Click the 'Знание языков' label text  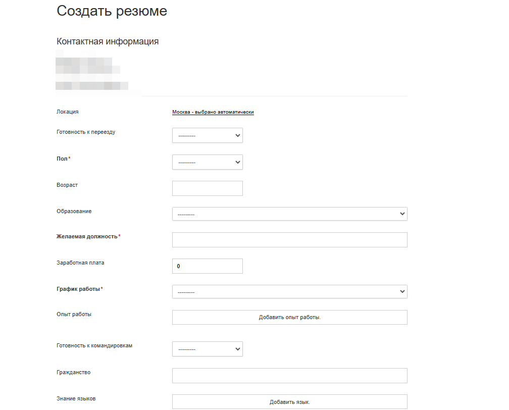[76, 398]
